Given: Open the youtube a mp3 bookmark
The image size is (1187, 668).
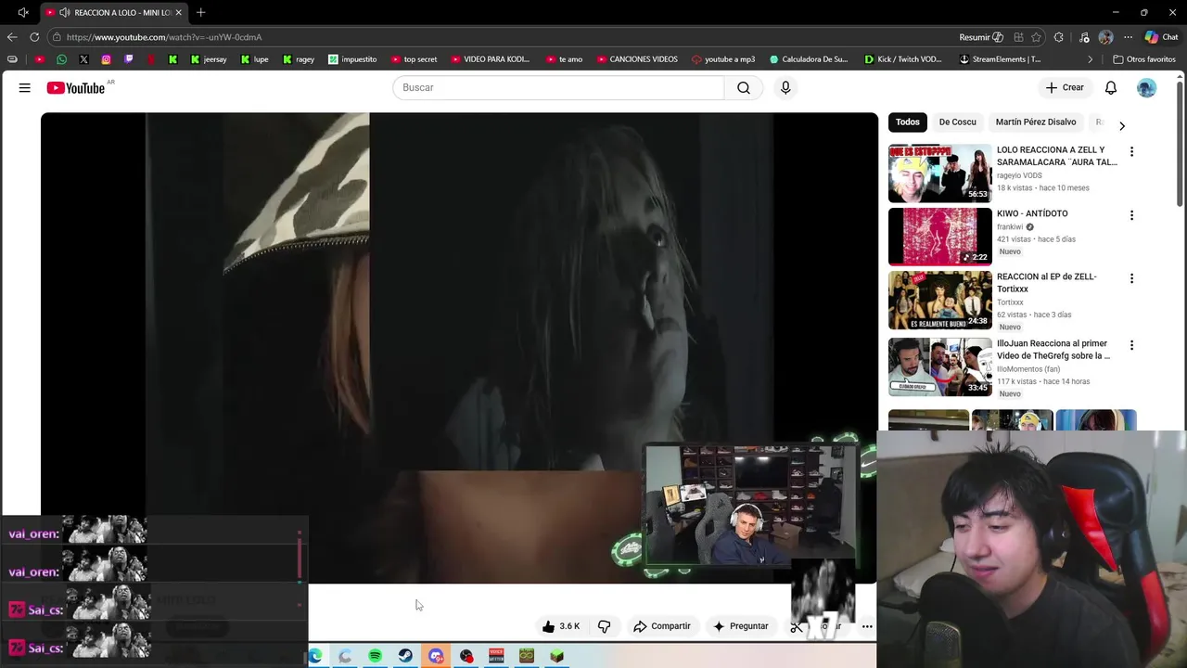Looking at the screenshot, I should pyautogui.click(x=723, y=59).
